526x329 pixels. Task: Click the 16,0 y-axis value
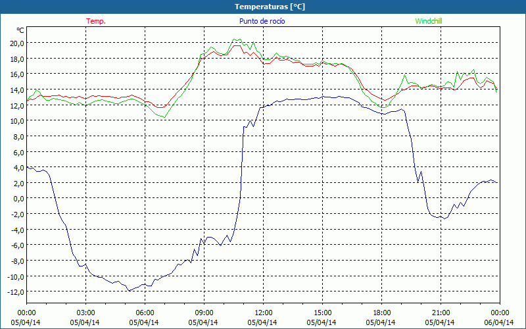pos(17,74)
